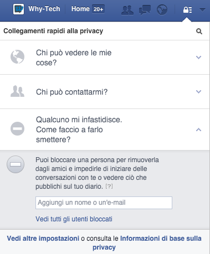Expand 'Chi può vedere le mie cose?' chevron
210x254 pixels.
(198, 58)
